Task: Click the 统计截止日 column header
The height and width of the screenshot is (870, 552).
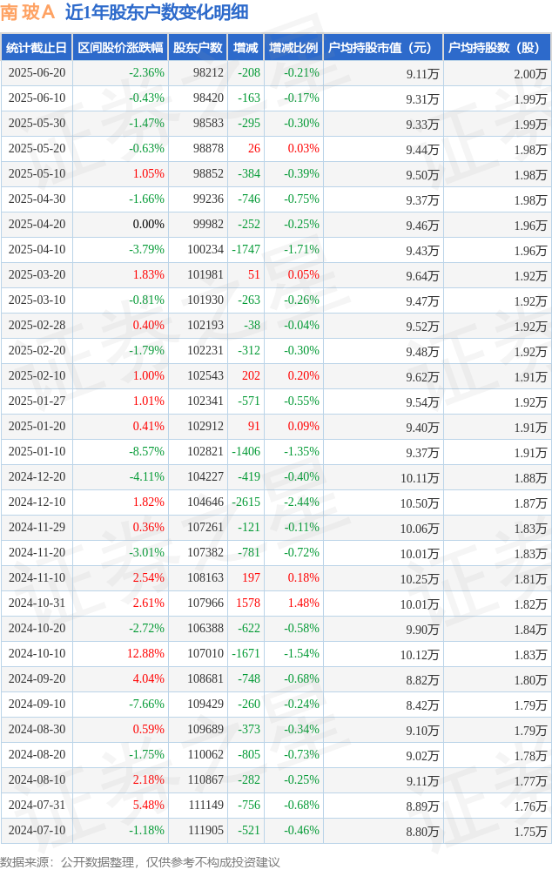Action: click(37, 48)
